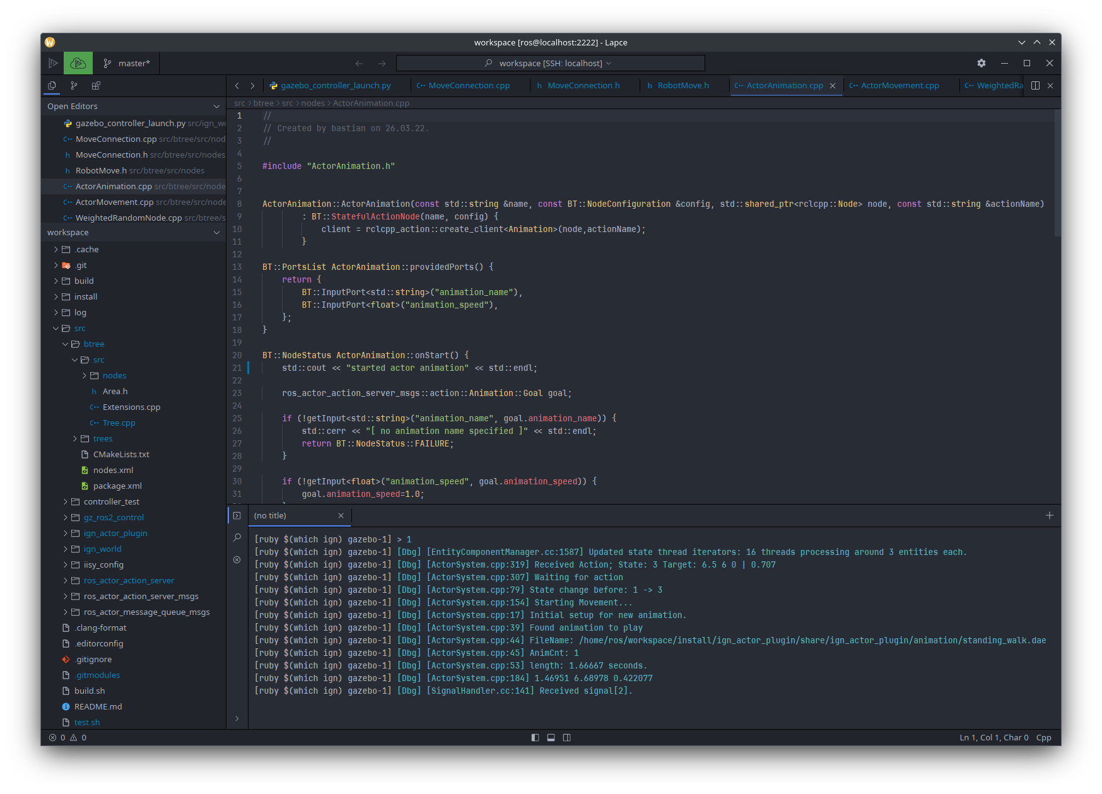Switch to the ActorMovement.cpp tab
The height and width of the screenshot is (794, 1102).
[x=900, y=86]
